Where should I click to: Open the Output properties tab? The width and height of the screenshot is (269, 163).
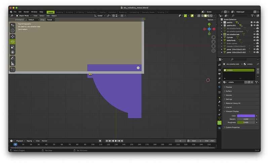click(x=220, y=74)
